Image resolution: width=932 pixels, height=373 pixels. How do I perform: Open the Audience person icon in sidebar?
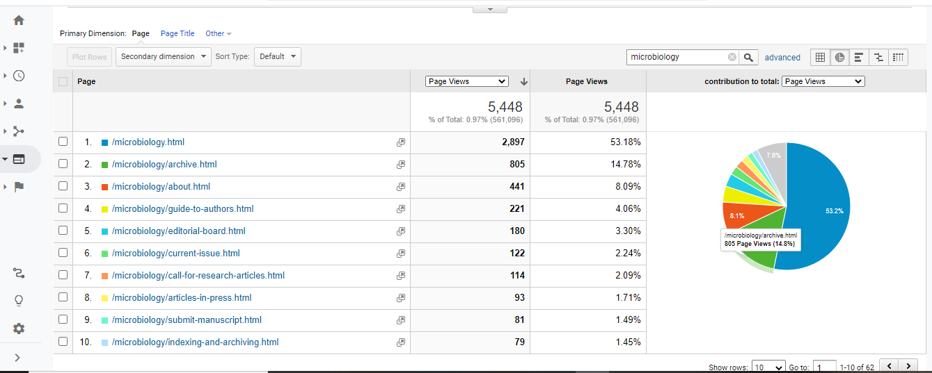coord(19,103)
